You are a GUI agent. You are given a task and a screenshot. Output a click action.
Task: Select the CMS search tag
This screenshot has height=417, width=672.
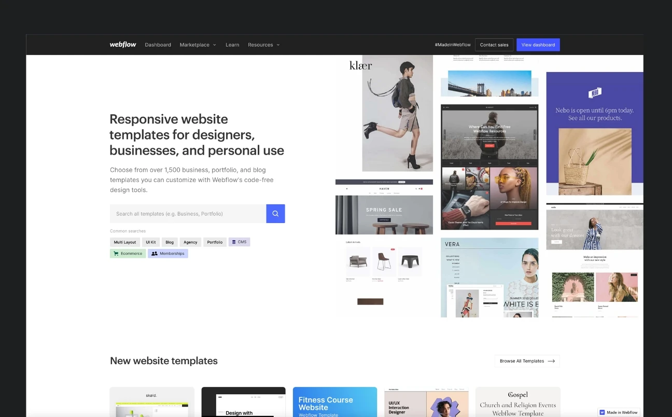239,242
